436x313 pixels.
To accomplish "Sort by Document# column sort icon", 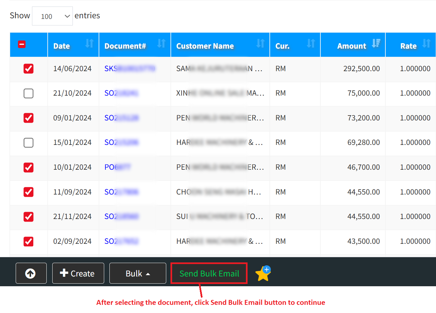I will point(161,43).
